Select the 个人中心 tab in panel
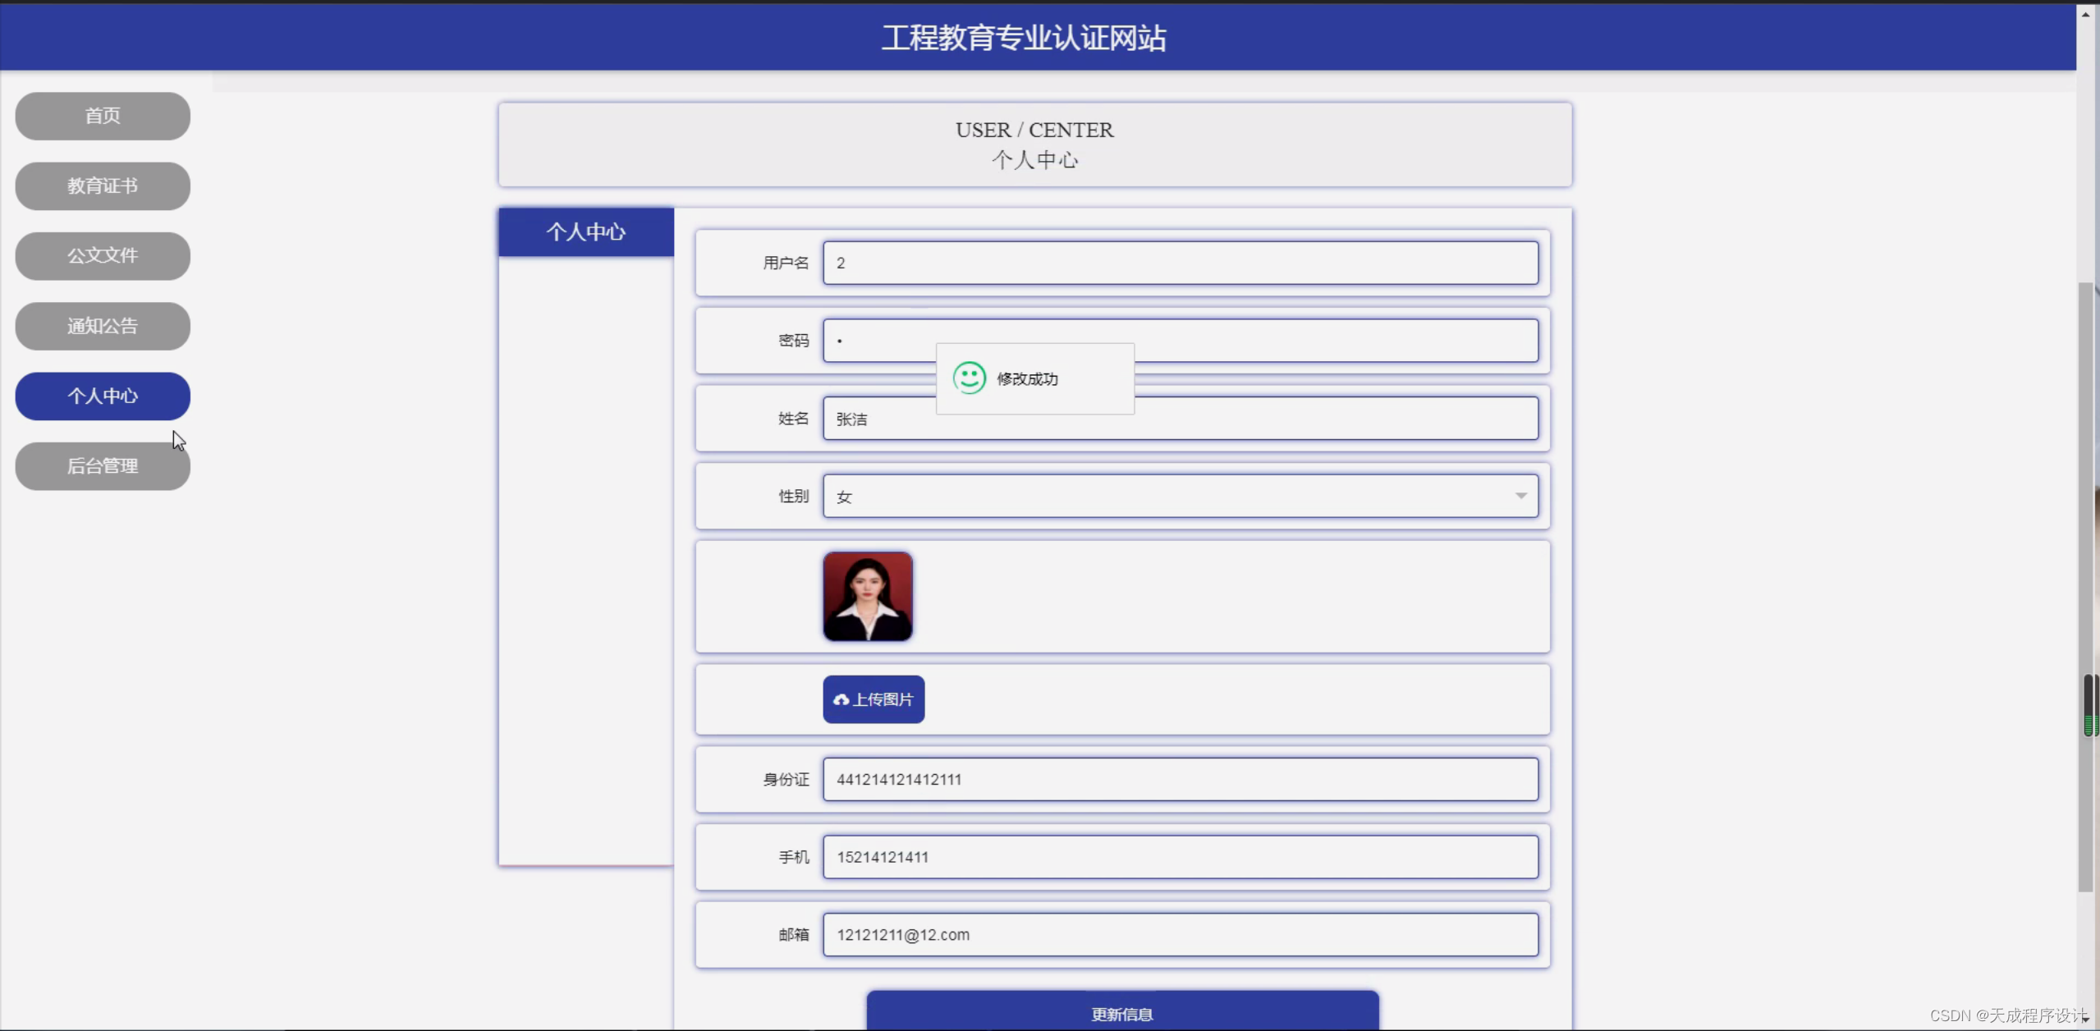Image resolution: width=2100 pixels, height=1031 pixels. click(x=586, y=232)
